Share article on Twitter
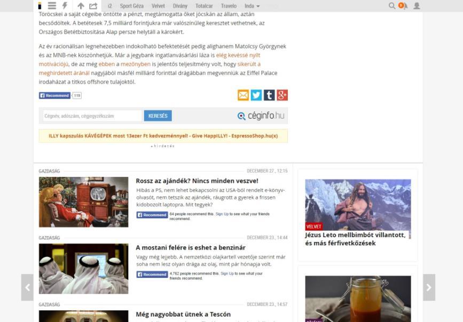Screen dimensions: 463x322 coord(256,95)
